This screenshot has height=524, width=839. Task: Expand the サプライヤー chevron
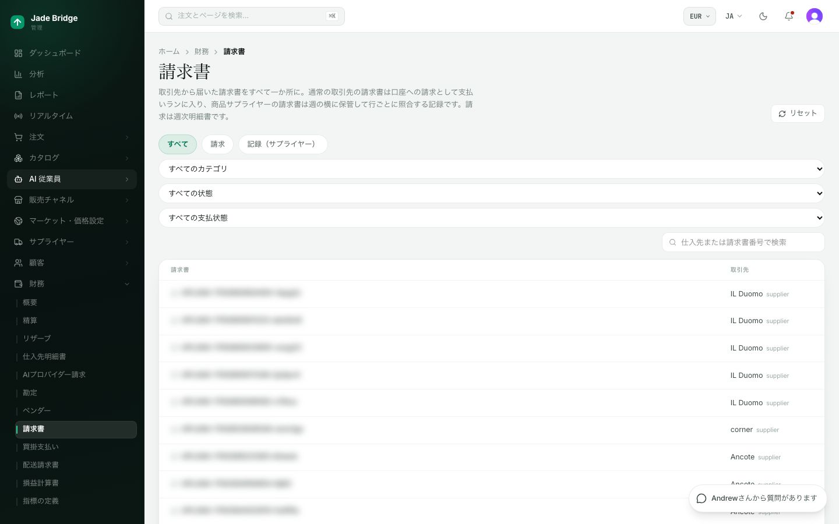127,242
